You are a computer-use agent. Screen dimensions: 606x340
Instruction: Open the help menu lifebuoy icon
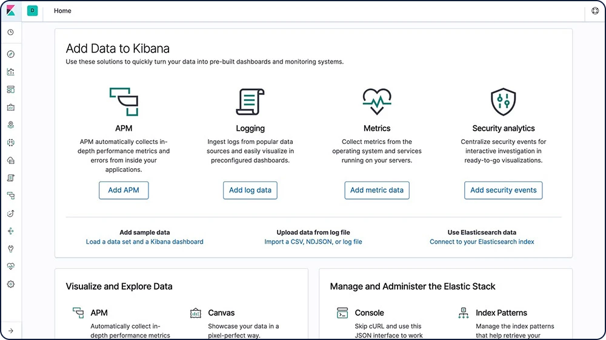[595, 11]
